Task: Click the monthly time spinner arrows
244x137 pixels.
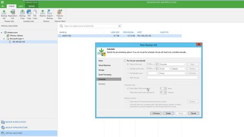Action: coord(157,68)
